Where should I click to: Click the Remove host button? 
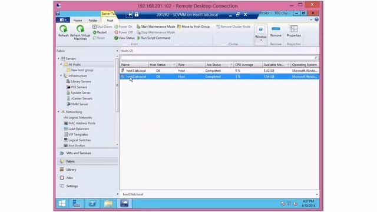point(276,31)
